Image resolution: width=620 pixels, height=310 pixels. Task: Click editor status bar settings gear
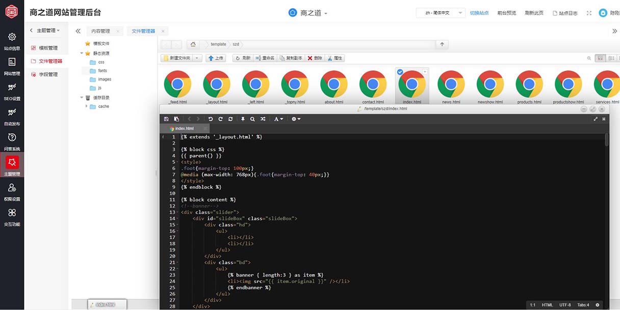click(598, 305)
